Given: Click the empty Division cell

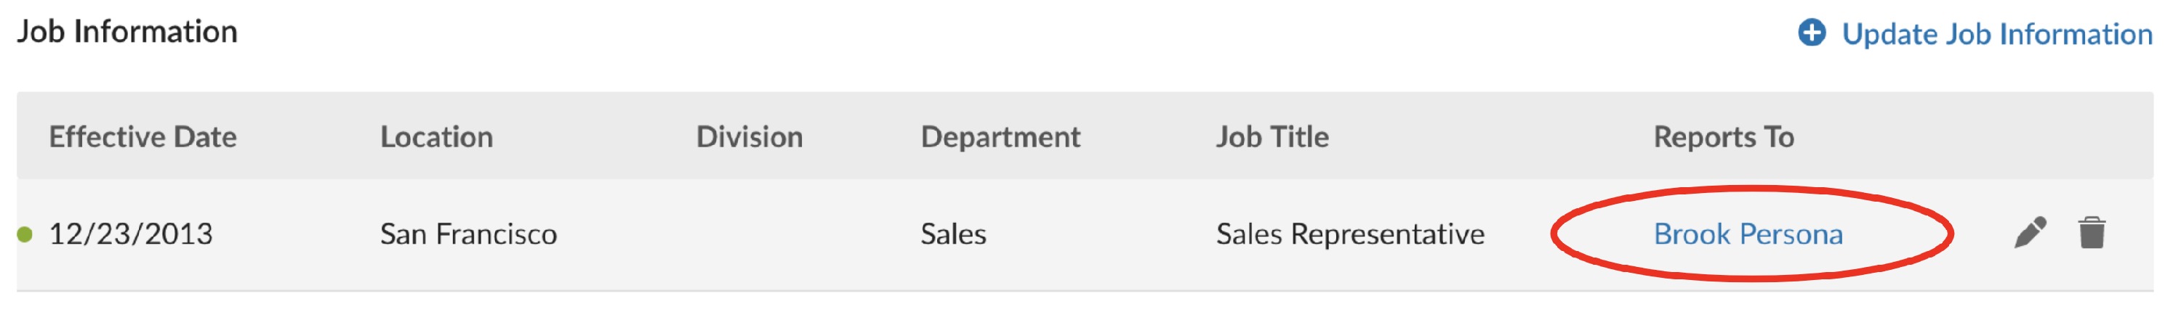Looking at the screenshot, I should 796,234.
